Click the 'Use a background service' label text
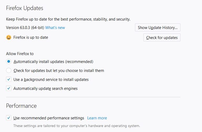Image resolution: width=202 pixels, height=132 pixels. click(51, 80)
